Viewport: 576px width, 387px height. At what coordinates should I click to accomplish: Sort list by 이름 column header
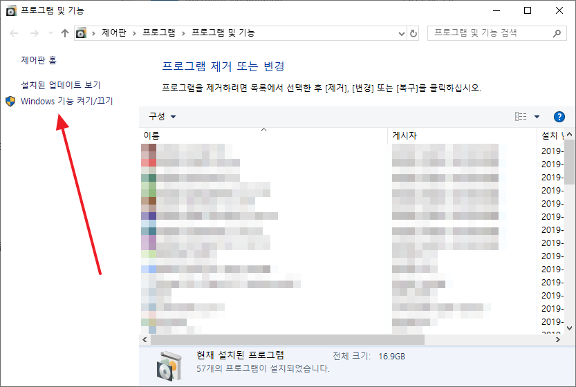click(x=263, y=135)
